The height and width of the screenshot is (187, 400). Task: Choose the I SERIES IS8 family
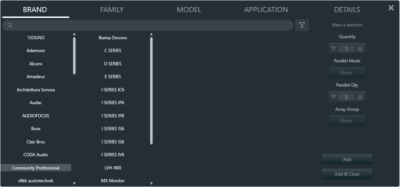click(113, 142)
